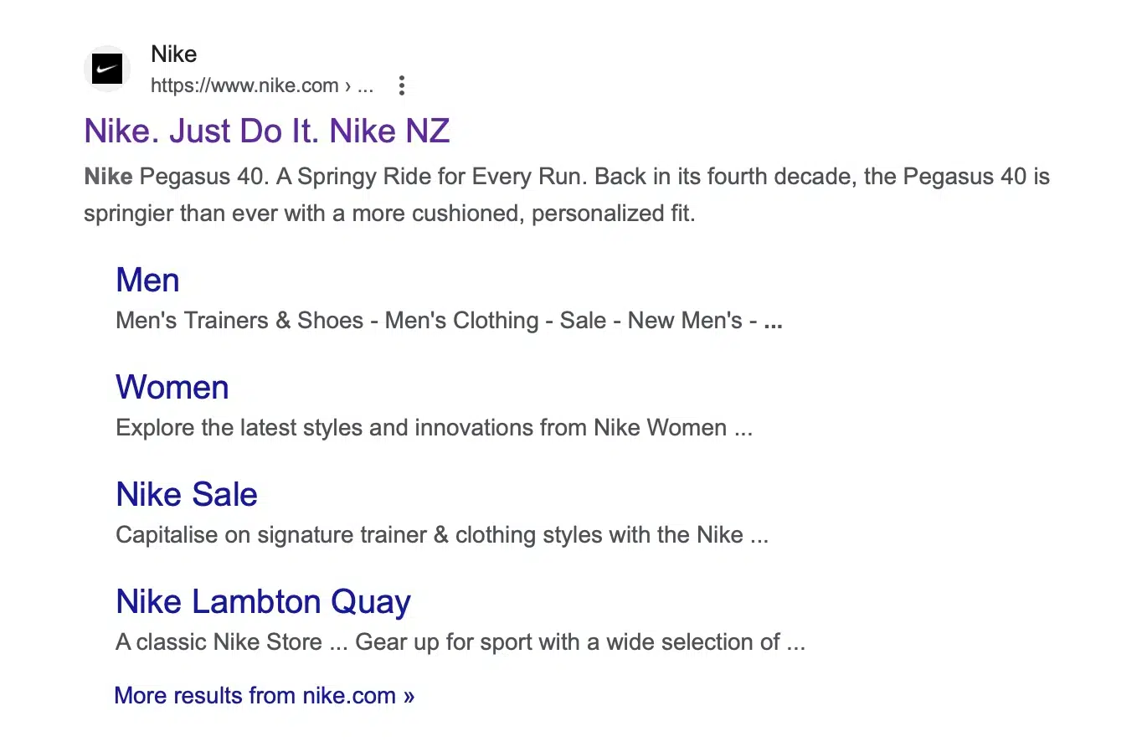Click the » chevron after nike.com

click(409, 697)
